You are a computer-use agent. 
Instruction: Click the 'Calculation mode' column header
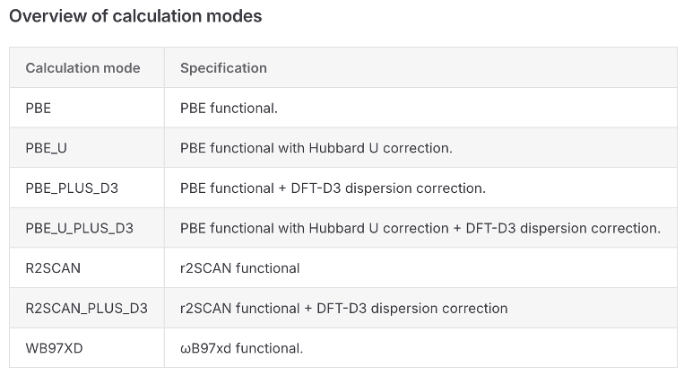82,68
